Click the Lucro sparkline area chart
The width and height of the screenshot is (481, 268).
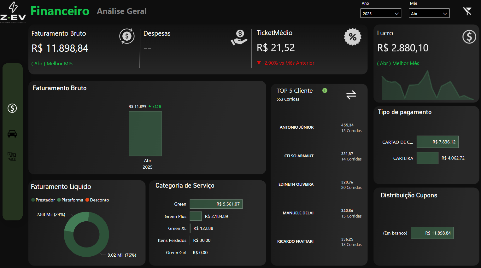click(427, 86)
